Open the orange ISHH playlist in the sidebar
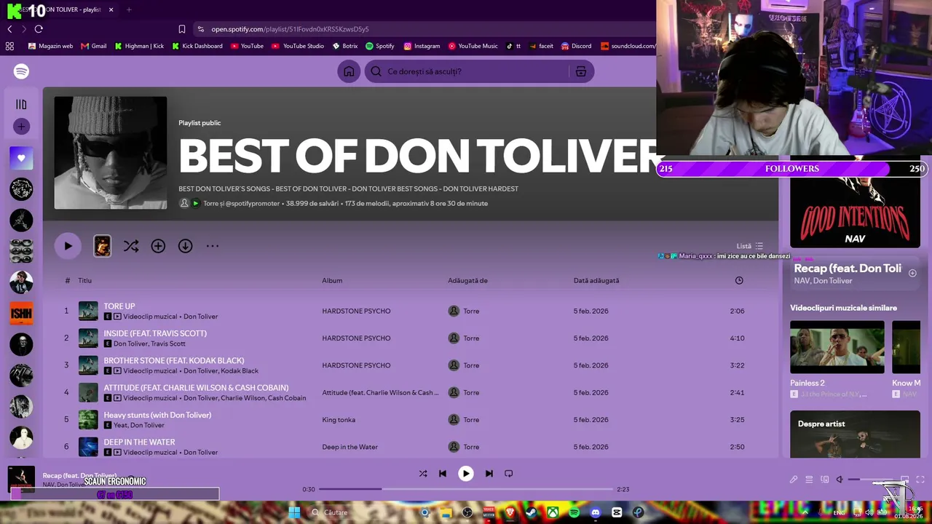 21,313
